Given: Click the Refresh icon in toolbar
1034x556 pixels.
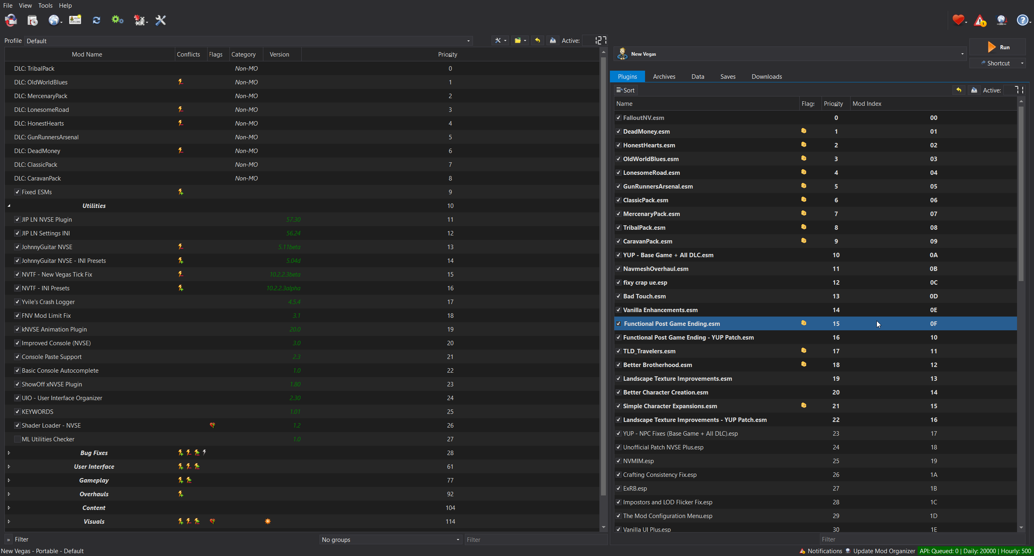Looking at the screenshot, I should click(96, 20).
